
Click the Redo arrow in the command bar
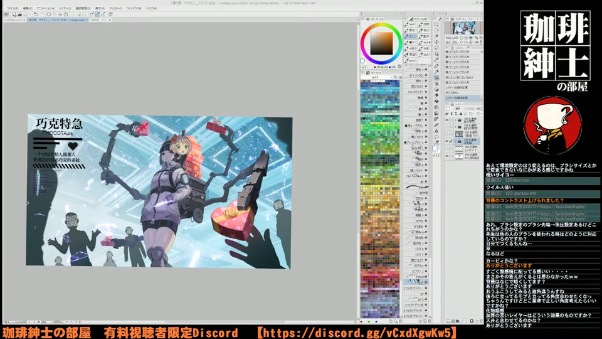pos(41,14)
